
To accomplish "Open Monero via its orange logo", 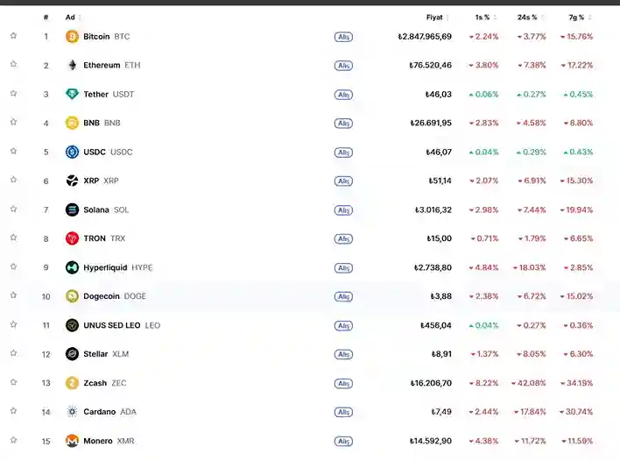I will point(72,441).
